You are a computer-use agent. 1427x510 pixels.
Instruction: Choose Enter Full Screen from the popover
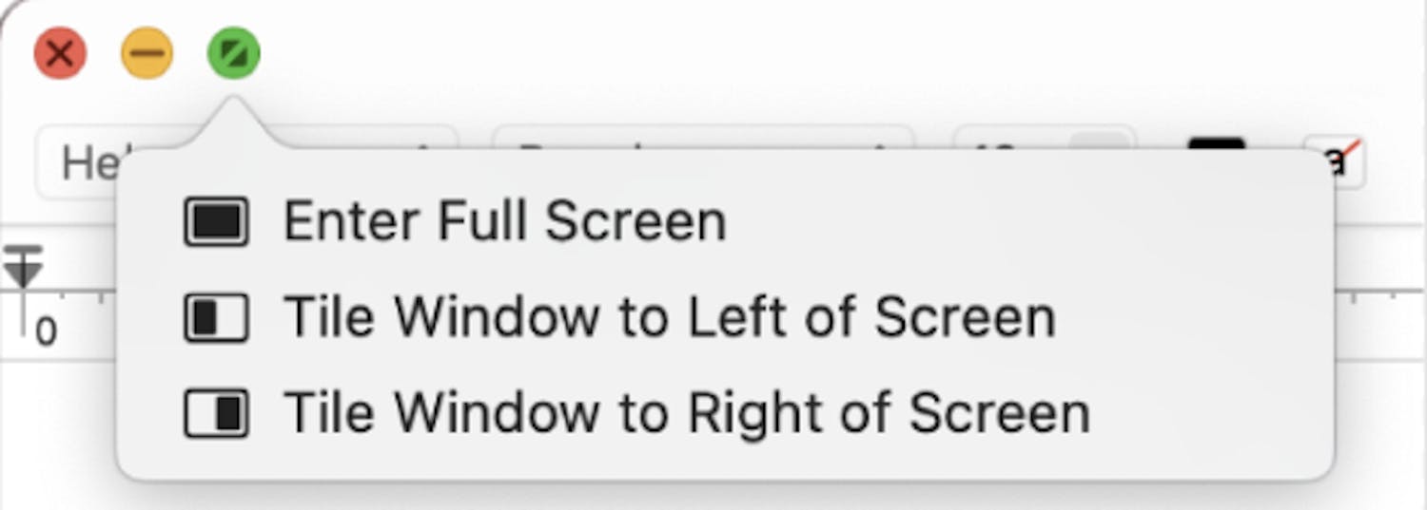tap(504, 221)
